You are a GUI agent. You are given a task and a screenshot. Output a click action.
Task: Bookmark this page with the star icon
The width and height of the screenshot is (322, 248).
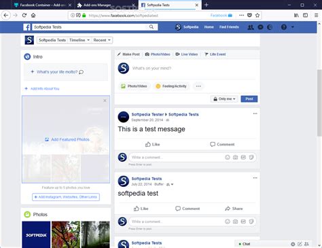click(257, 15)
